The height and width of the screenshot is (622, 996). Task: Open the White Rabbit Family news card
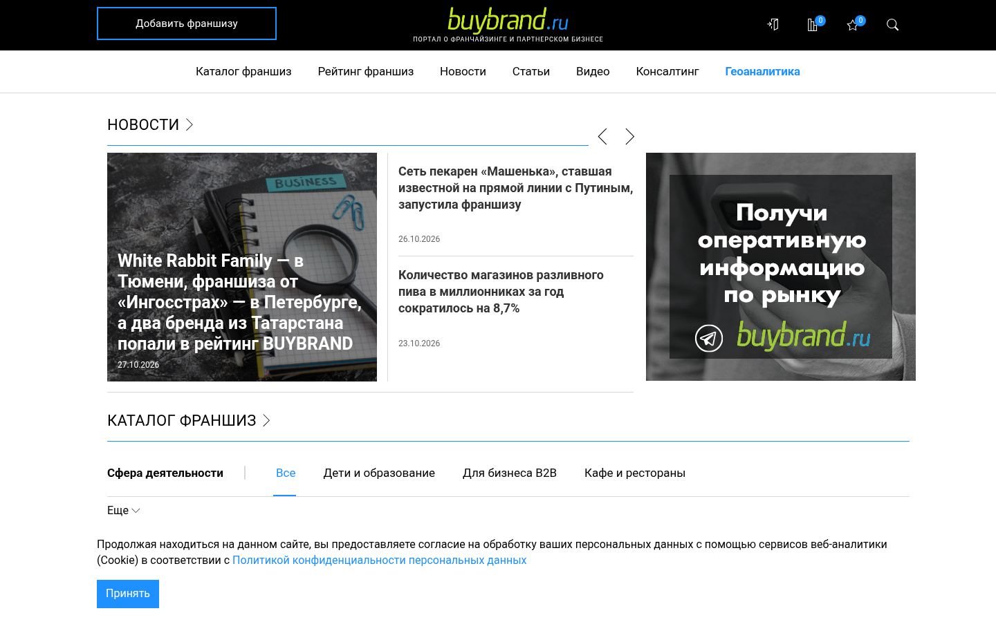(x=242, y=267)
